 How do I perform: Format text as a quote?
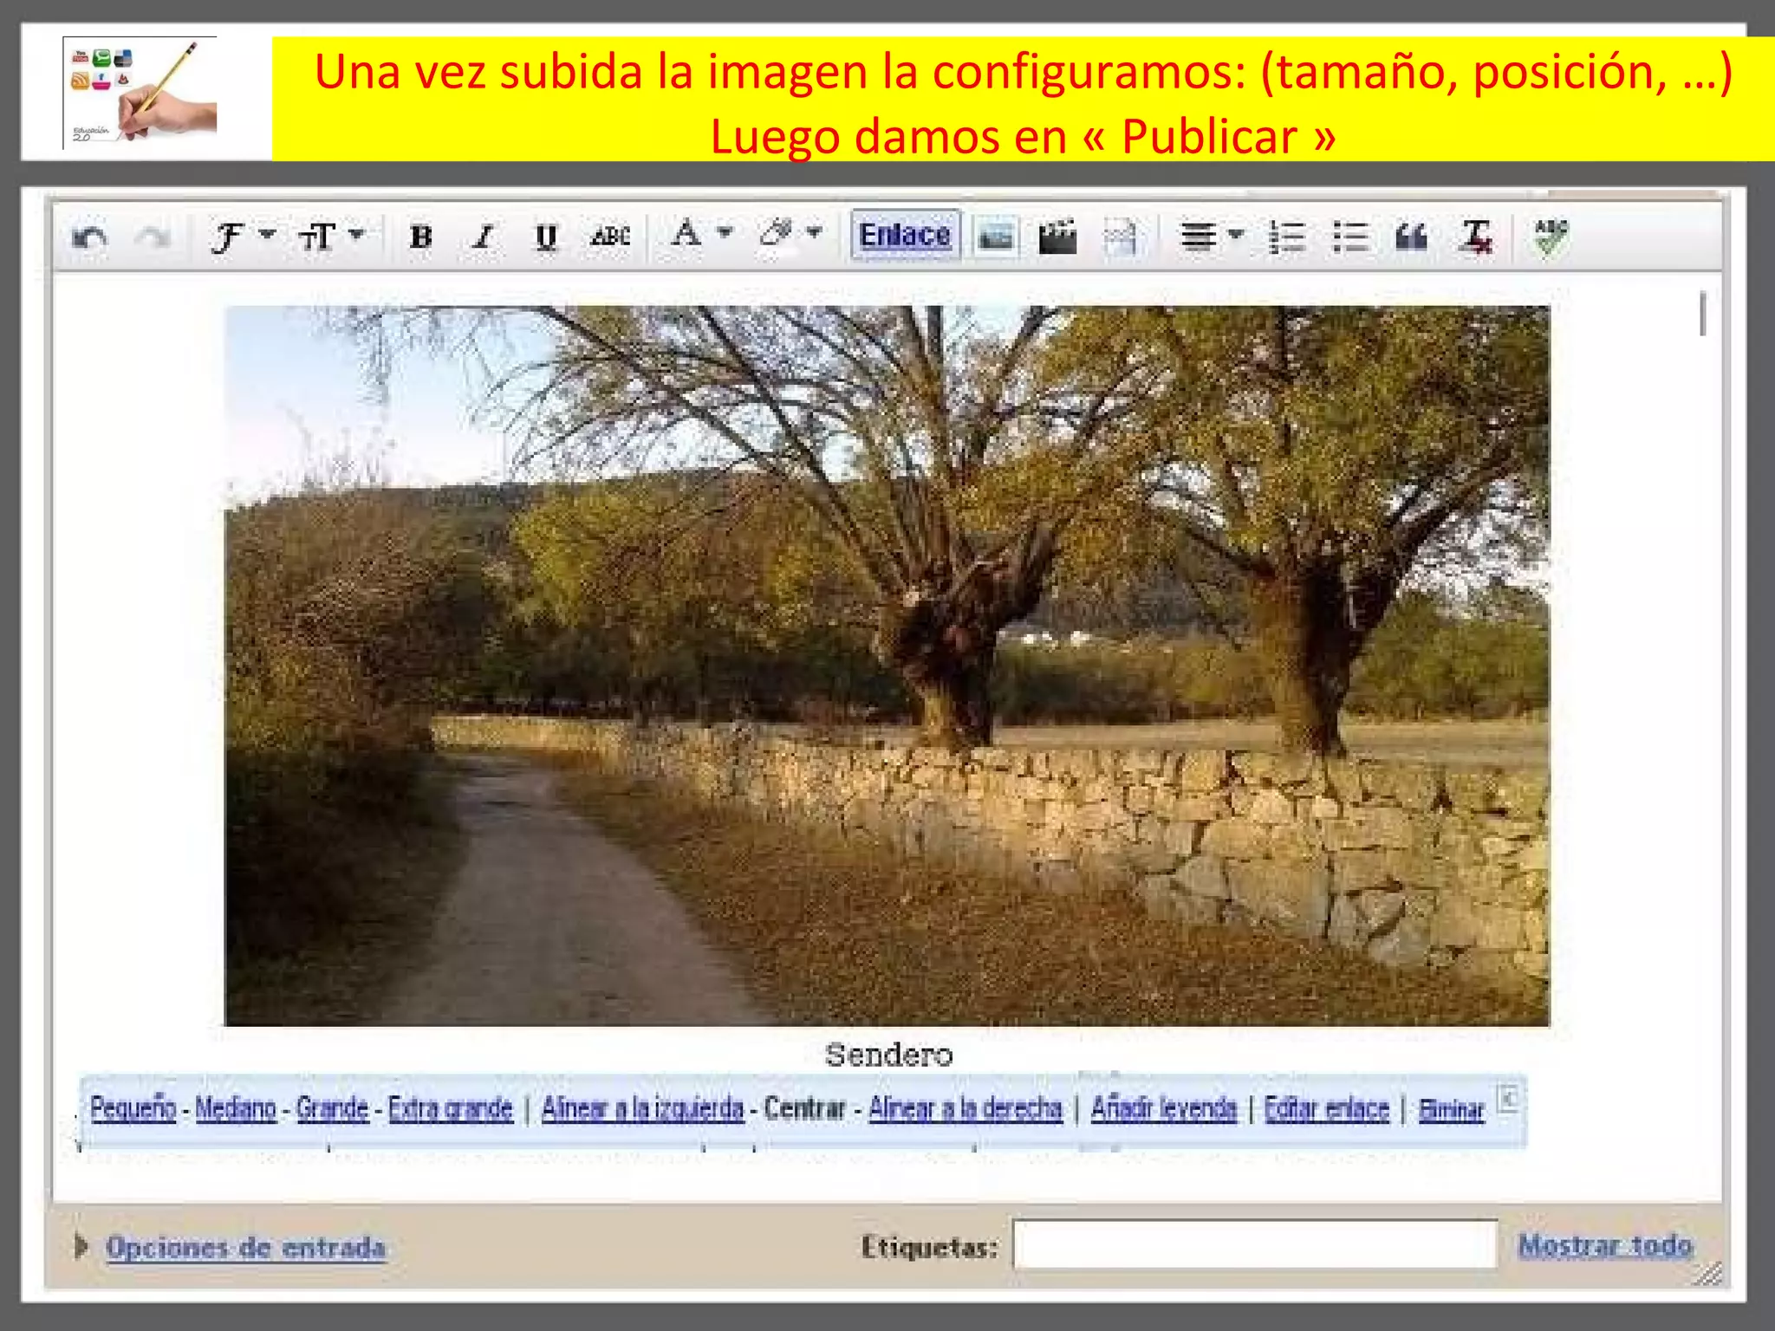(x=1411, y=237)
